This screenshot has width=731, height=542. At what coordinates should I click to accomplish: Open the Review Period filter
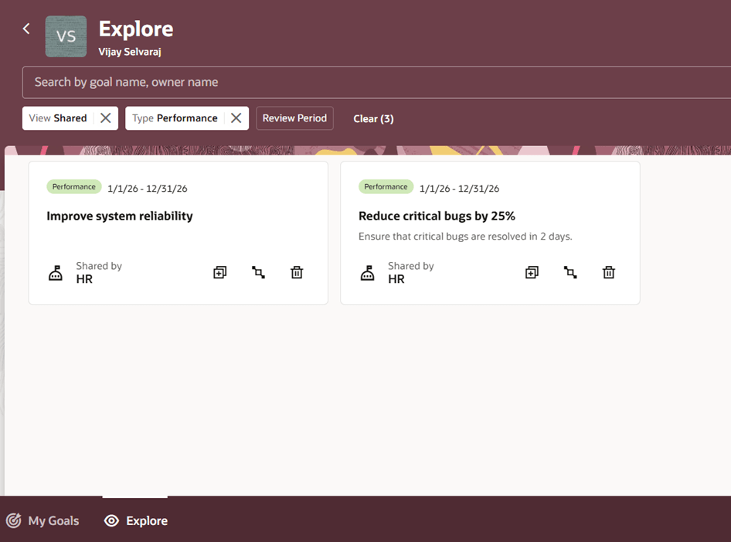pos(294,118)
